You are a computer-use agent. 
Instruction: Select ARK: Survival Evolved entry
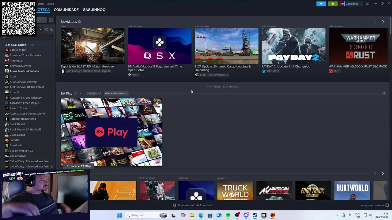pos(23,82)
